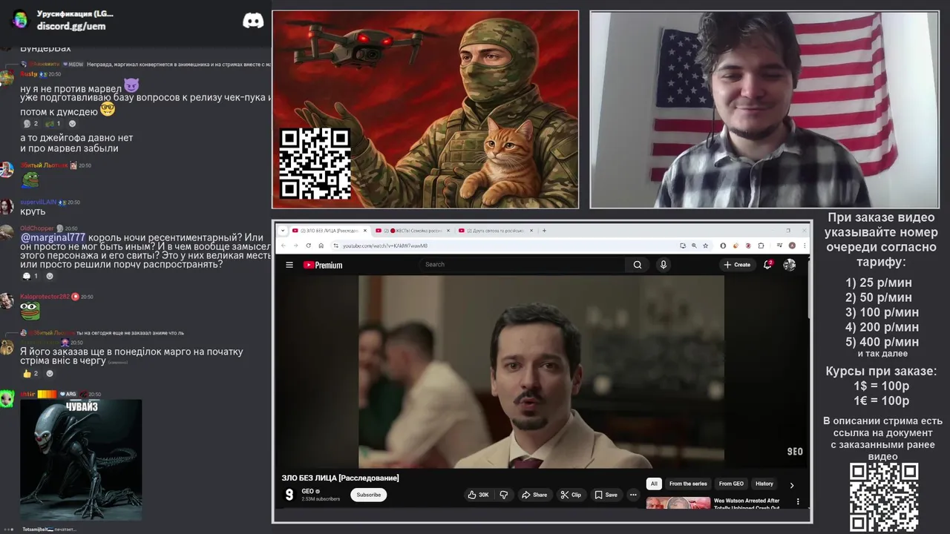Image resolution: width=950 pixels, height=534 pixels.
Task: Open a new browser tab with plus
Action: pos(544,231)
